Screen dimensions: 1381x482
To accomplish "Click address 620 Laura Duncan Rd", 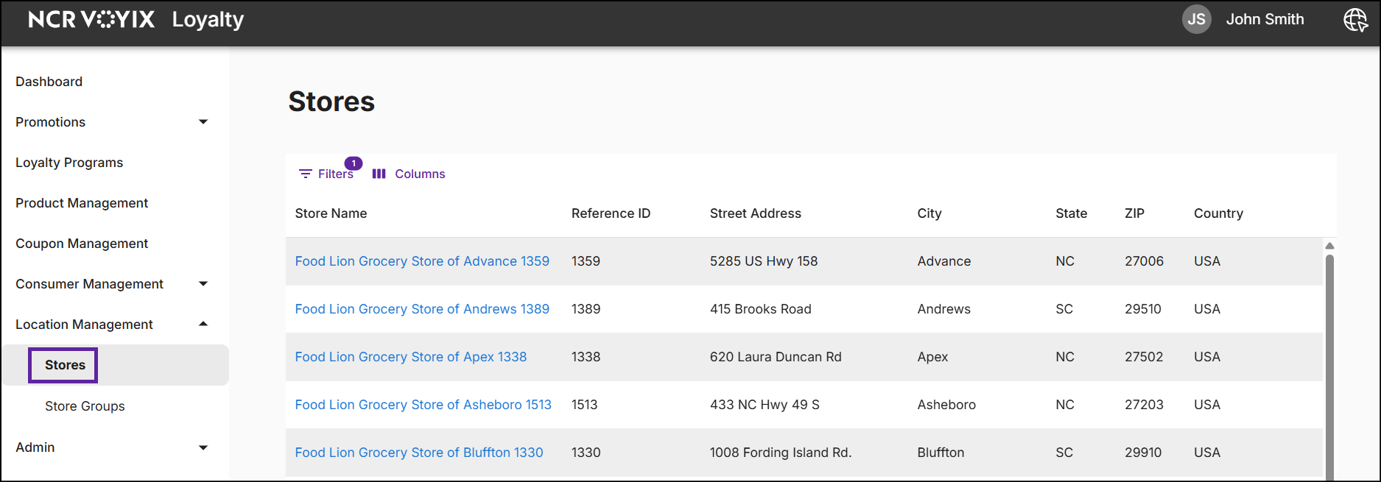I will pyautogui.click(x=776, y=357).
